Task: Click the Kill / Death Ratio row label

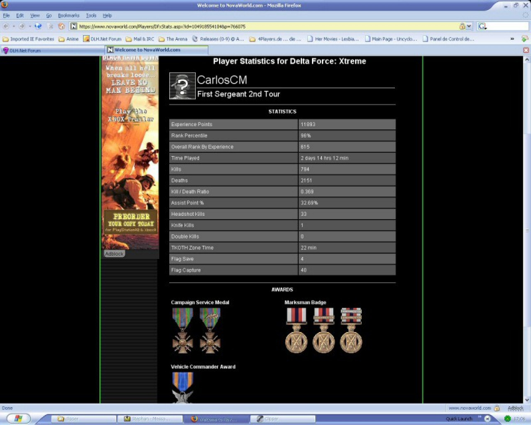Action: tap(190, 192)
